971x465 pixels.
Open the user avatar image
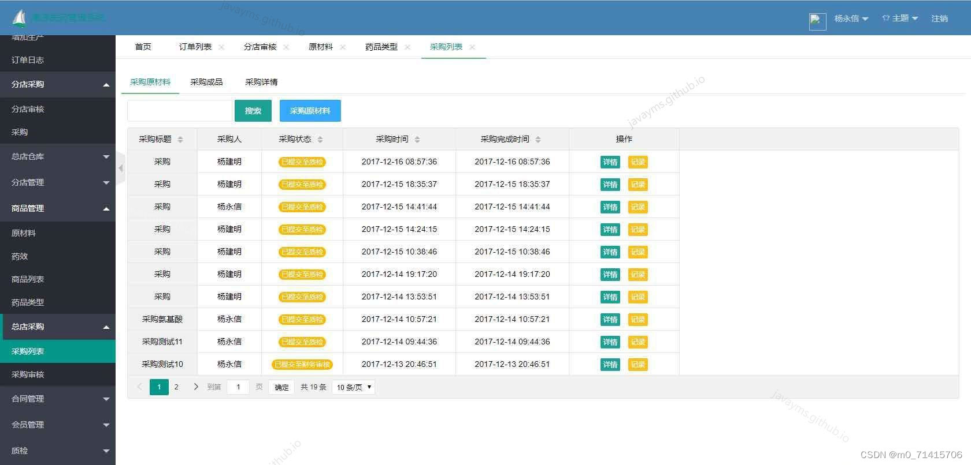pyautogui.click(x=817, y=22)
